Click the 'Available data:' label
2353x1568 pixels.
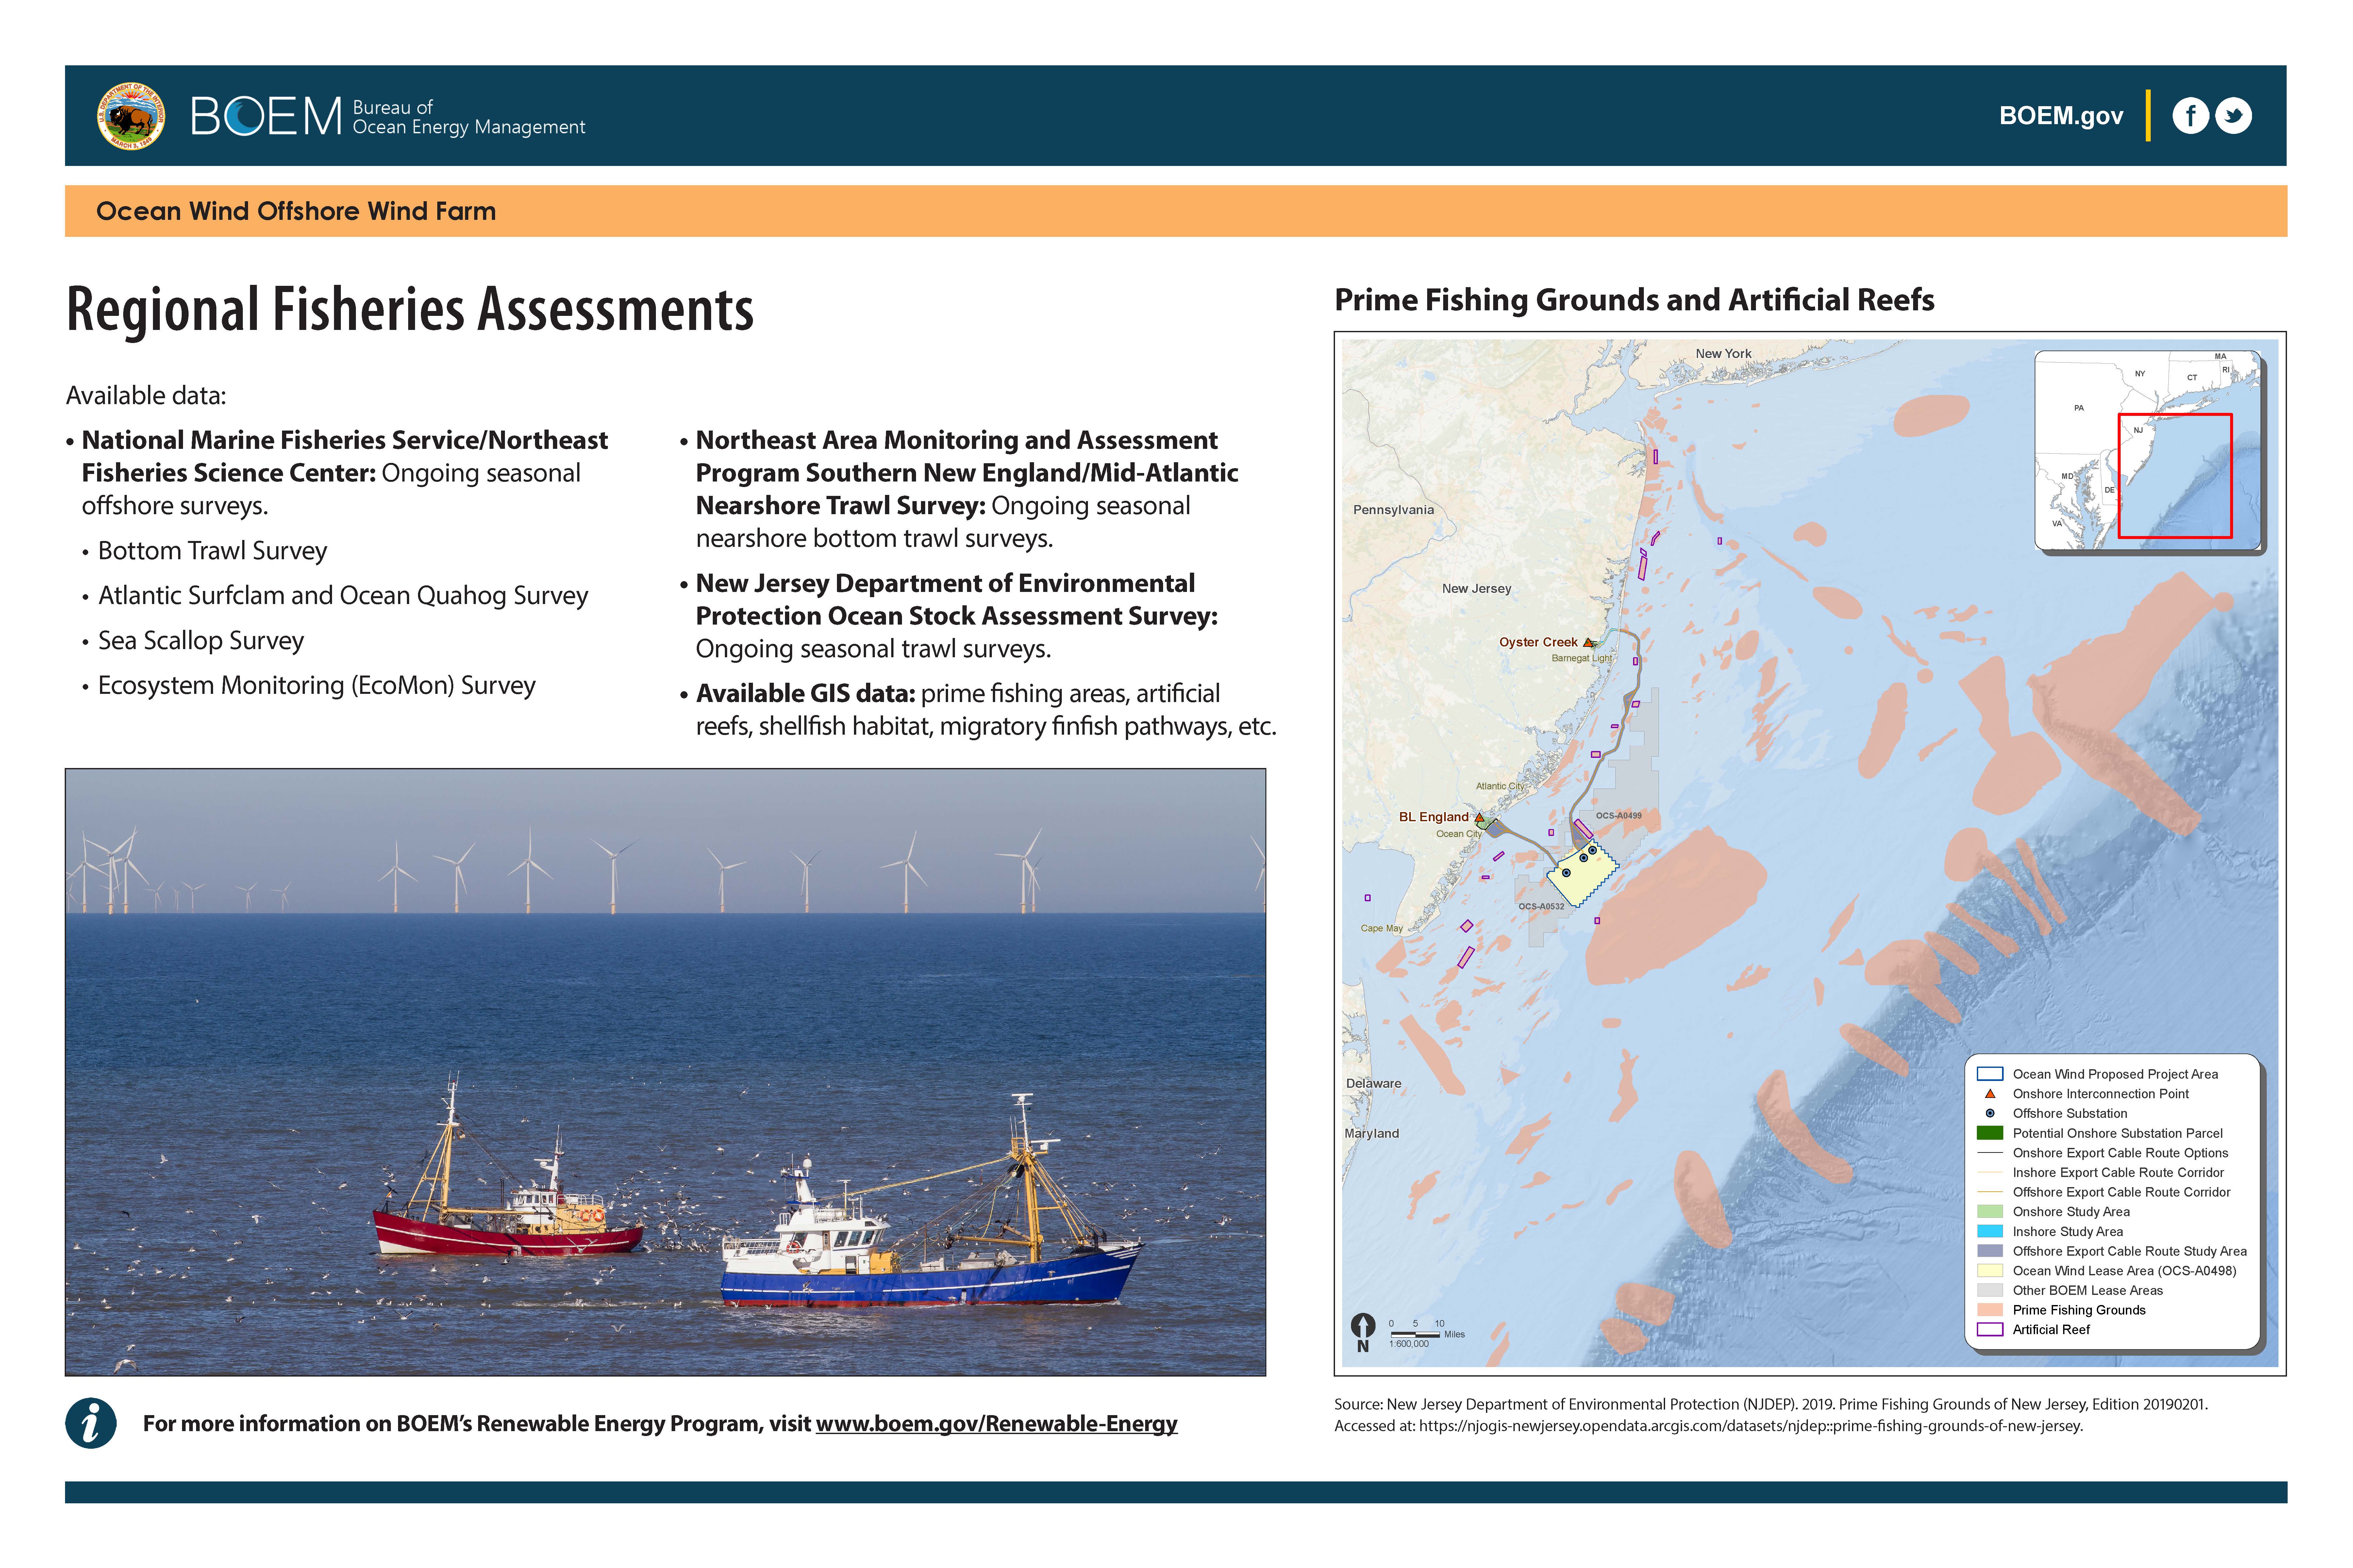point(146,396)
